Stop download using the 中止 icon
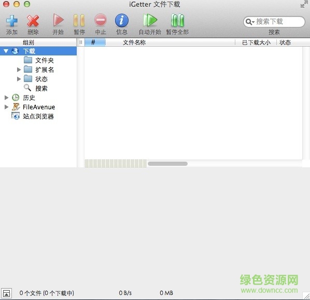This screenshot has width=310, height=300. (x=101, y=20)
